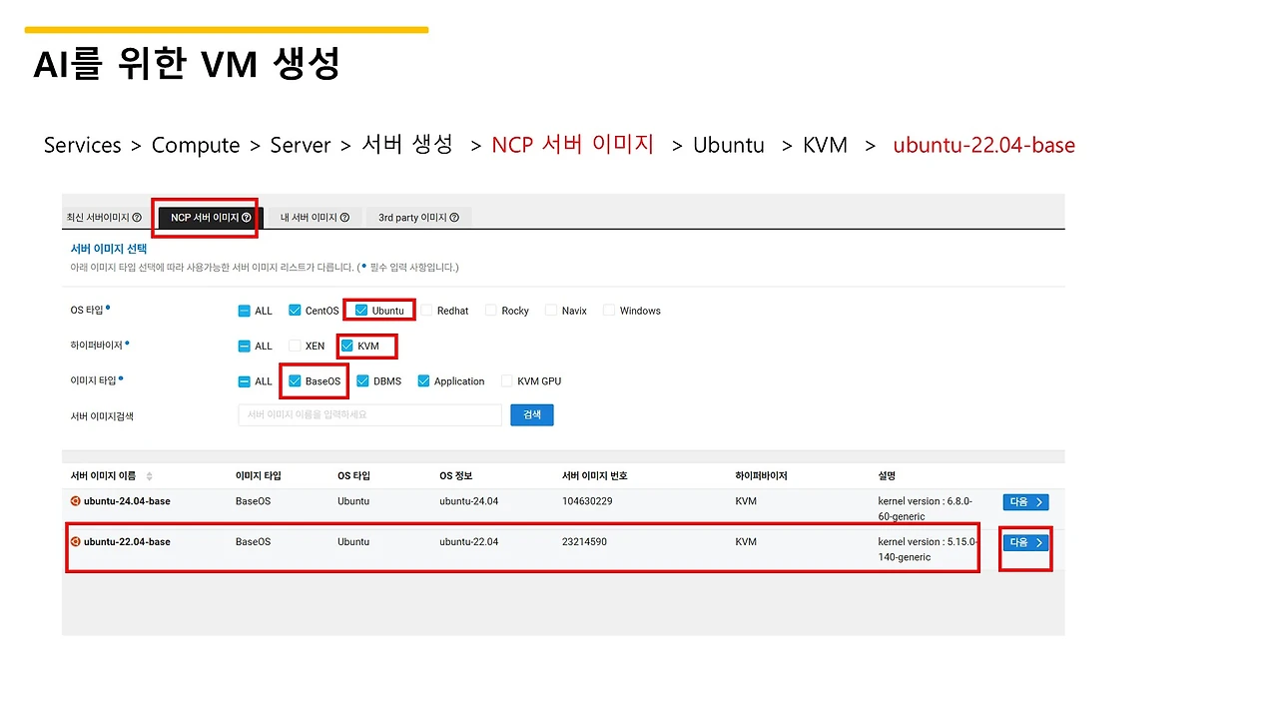Select the ubuntu-22.04-base image name
This screenshot has height=719, width=1278.
coord(127,541)
